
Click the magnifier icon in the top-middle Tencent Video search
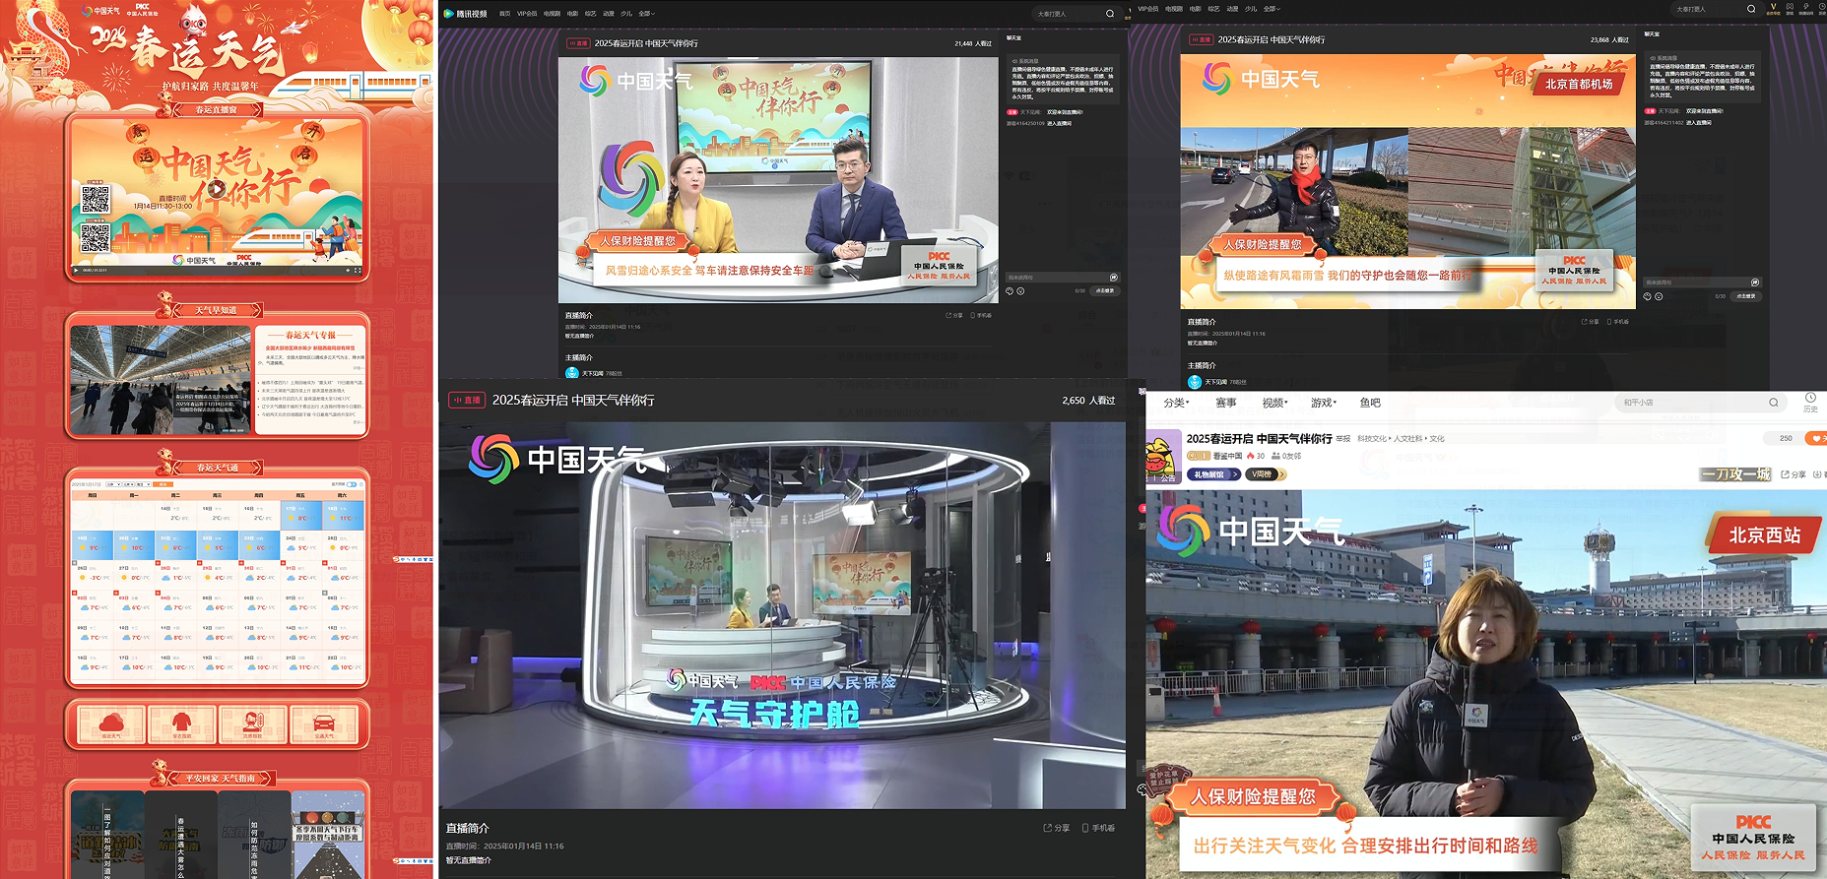pyautogui.click(x=1110, y=14)
